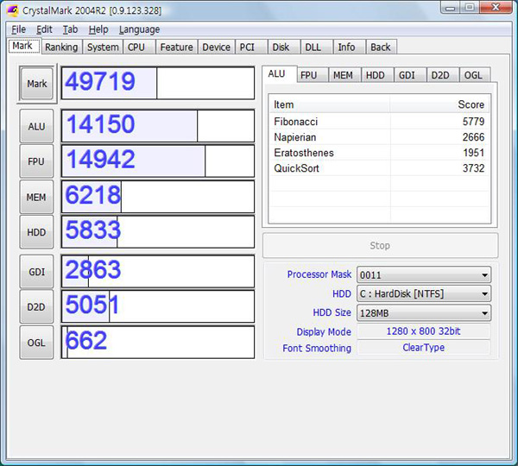Run the FPU benchmark button
Screen dimensions: 518x466
(x=36, y=161)
